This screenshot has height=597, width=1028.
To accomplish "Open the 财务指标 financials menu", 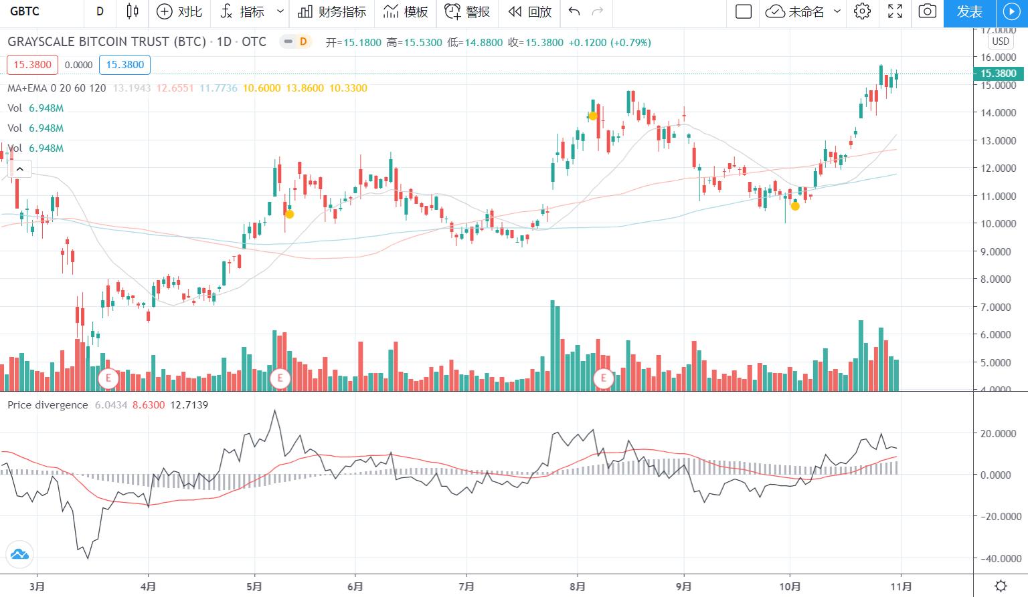I will pos(332,11).
